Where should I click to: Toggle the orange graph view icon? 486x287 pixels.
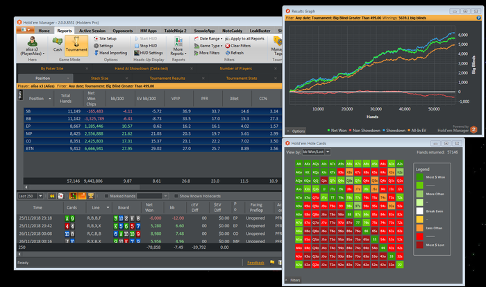[82, 196]
